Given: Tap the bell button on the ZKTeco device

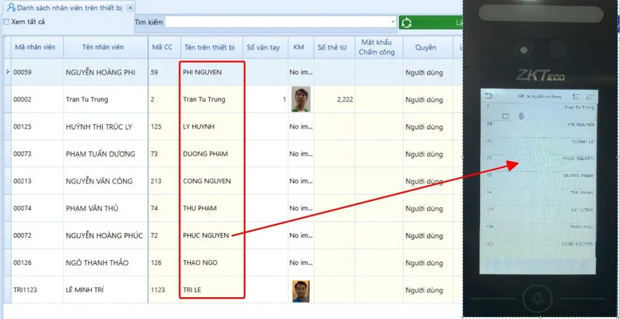Looking at the screenshot, I should (x=538, y=300).
